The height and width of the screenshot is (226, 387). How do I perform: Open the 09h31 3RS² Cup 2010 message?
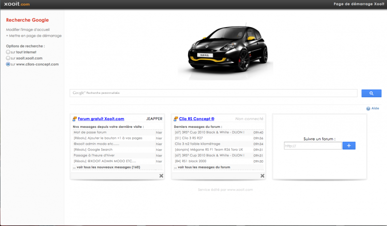coord(209,155)
